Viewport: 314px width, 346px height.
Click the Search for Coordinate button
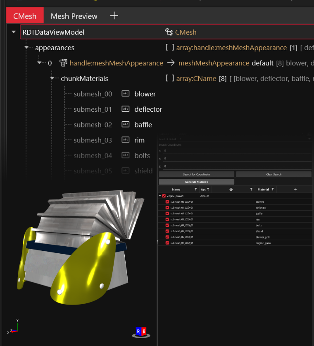pyautogui.click(x=197, y=174)
